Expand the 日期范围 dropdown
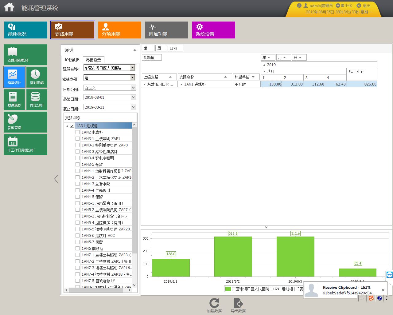This screenshot has height=315, width=393. [x=133, y=88]
